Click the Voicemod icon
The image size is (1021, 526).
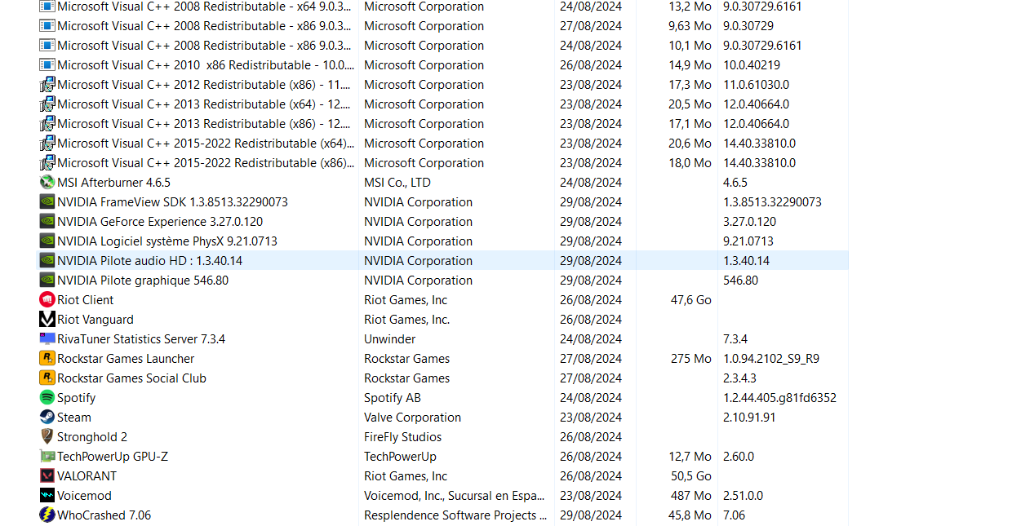pos(47,496)
